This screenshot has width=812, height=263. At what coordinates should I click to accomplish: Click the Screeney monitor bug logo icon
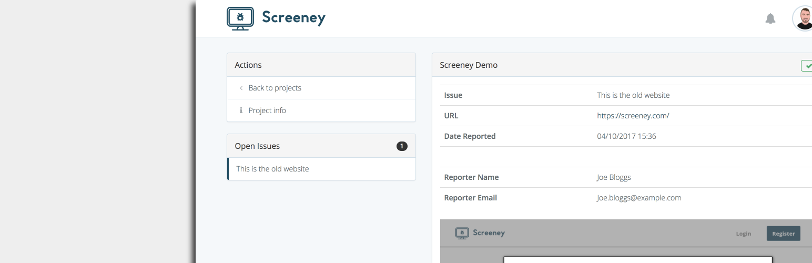click(240, 18)
